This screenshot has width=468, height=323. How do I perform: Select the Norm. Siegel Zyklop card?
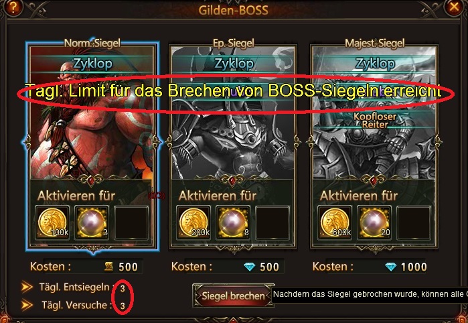[92, 146]
